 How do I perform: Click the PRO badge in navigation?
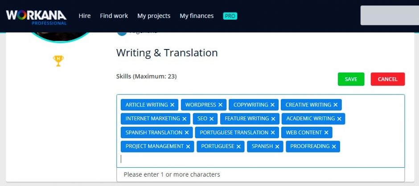[230, 16]
